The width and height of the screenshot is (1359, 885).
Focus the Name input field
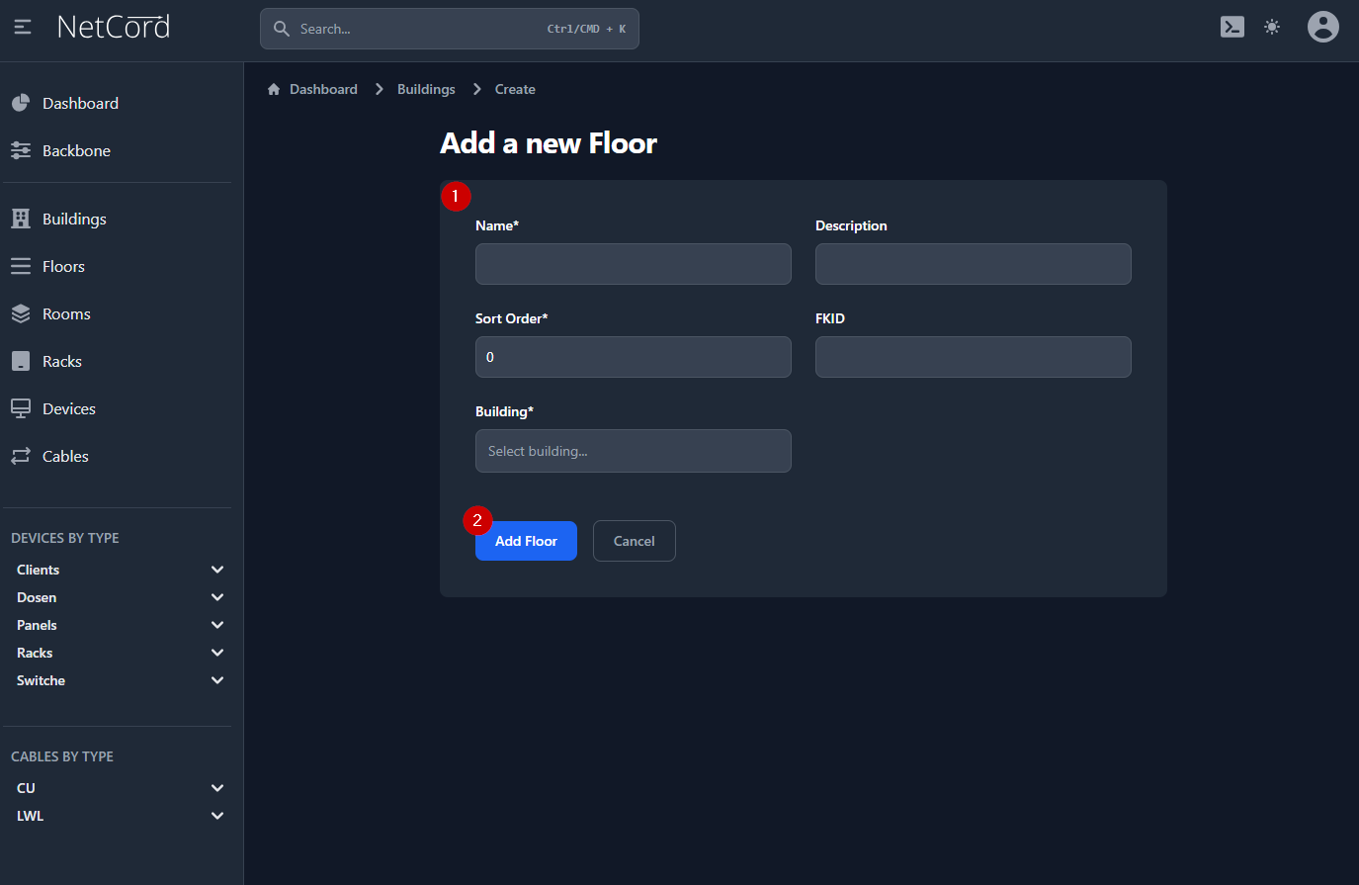pos(633,264)
